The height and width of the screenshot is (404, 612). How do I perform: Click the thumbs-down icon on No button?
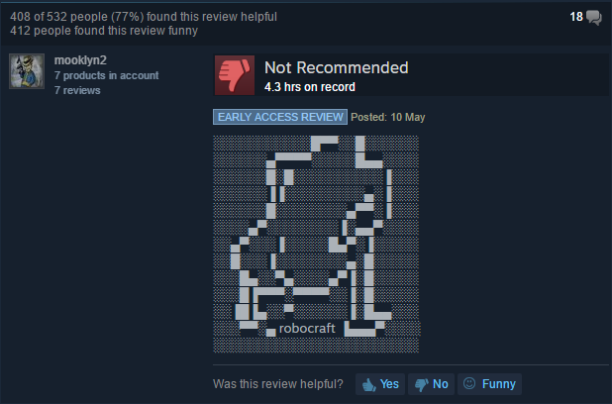422,384
